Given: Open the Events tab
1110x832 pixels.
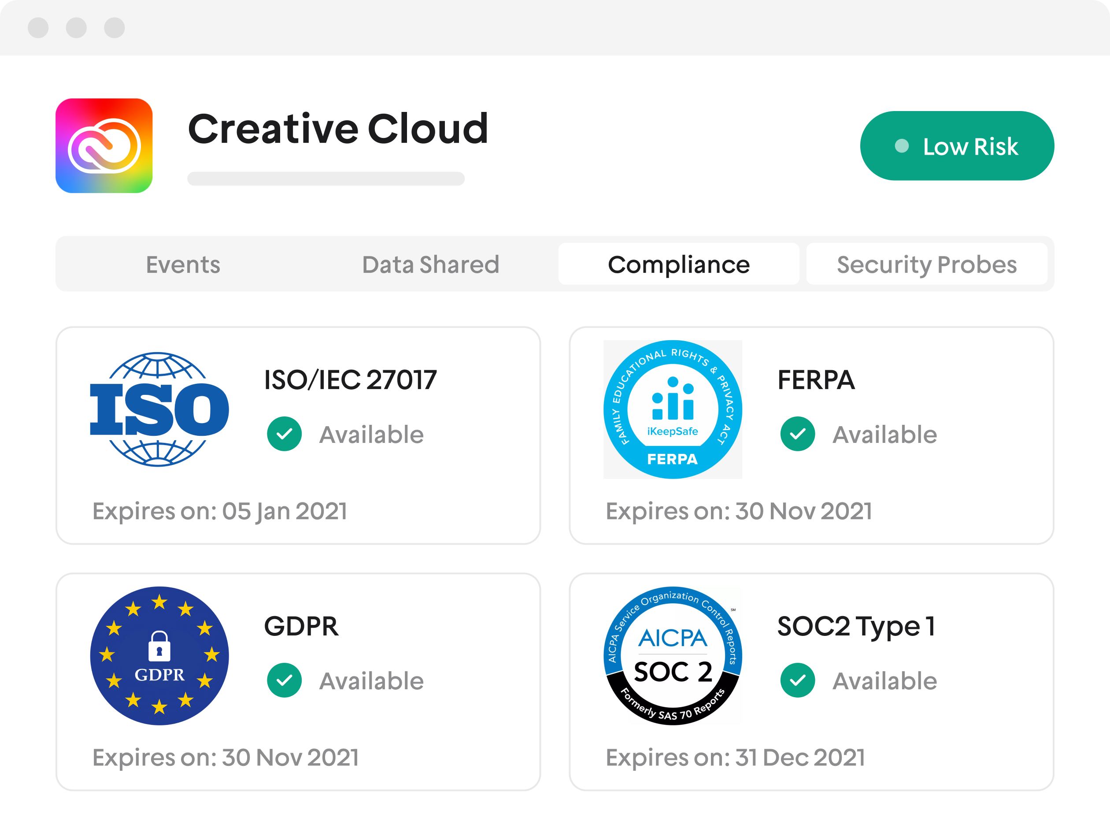Looking at the screenshot, I should pyautogui.click(x=183, y=264).
